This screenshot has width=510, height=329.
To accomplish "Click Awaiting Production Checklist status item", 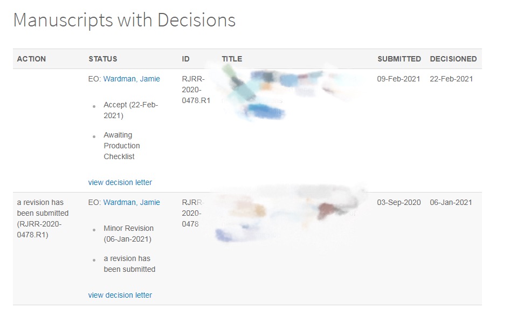I will (122, 146).
